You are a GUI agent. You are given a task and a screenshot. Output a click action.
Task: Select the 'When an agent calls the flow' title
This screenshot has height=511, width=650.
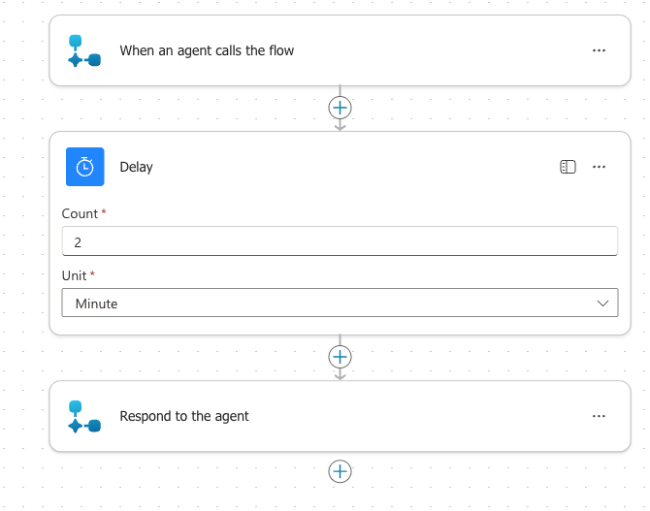pos(207,50)
